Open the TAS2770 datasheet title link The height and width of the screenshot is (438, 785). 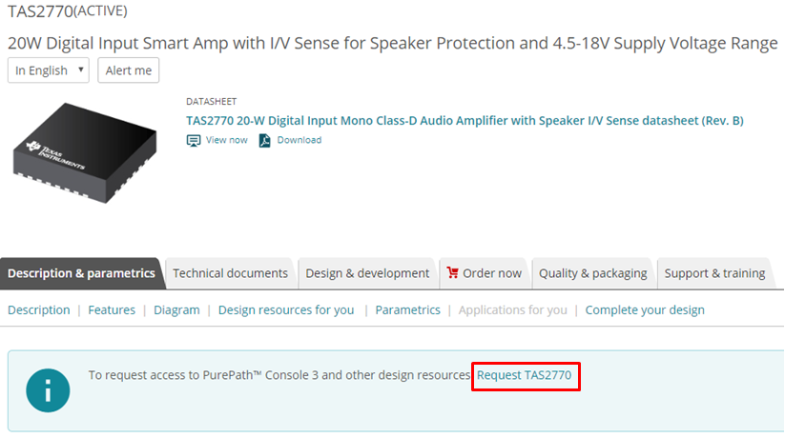(x=465, y=120)
